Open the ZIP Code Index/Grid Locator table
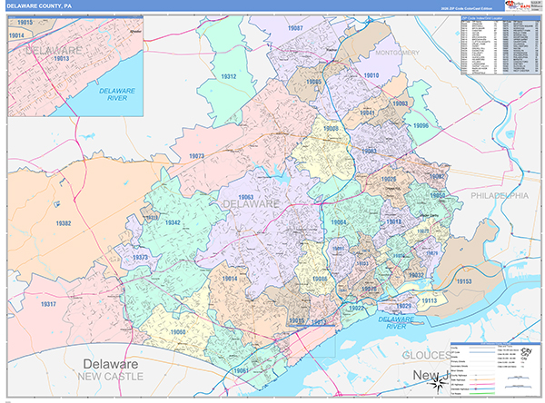 tap(500, 46)
